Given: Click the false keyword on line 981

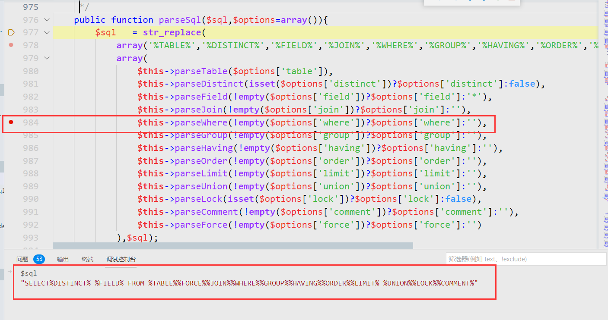Looking at the screenshot, I should point(522,84).
